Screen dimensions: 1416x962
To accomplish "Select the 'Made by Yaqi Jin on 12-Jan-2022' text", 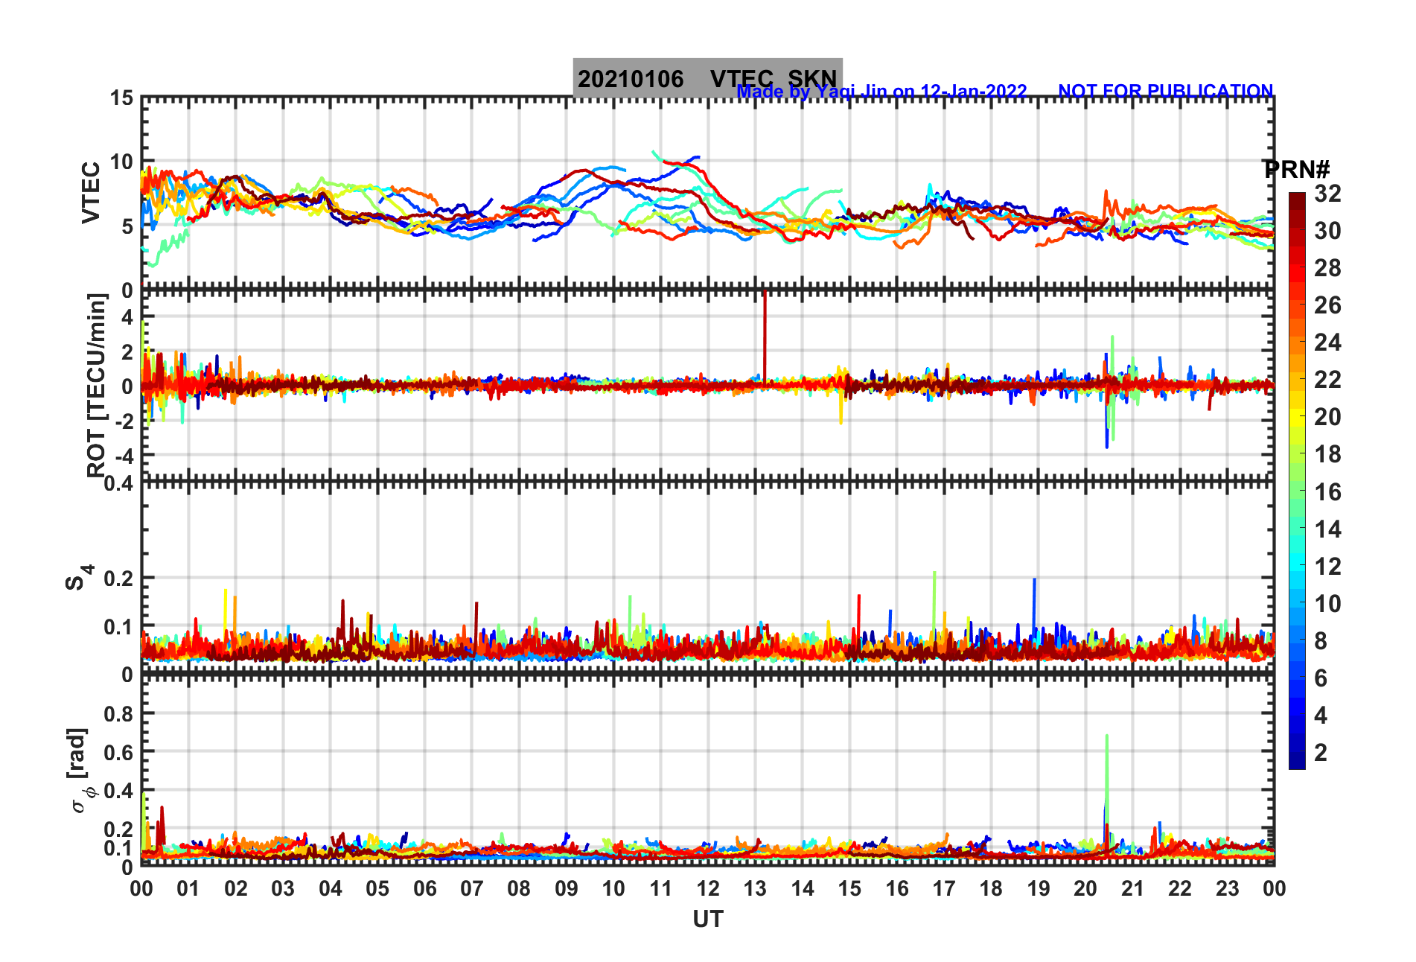I will pyautogui.click(x=881, y=92).
